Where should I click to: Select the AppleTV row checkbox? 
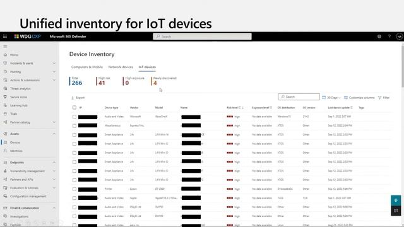(74, 198)
